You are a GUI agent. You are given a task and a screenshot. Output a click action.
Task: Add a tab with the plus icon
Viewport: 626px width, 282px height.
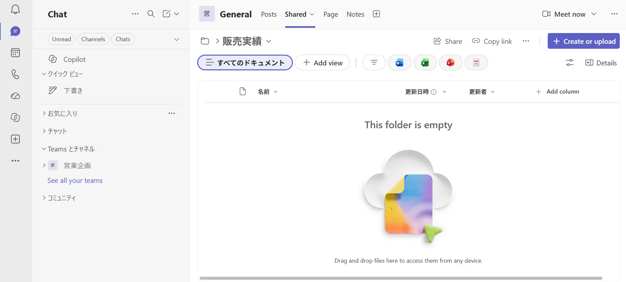coord(376,14)
